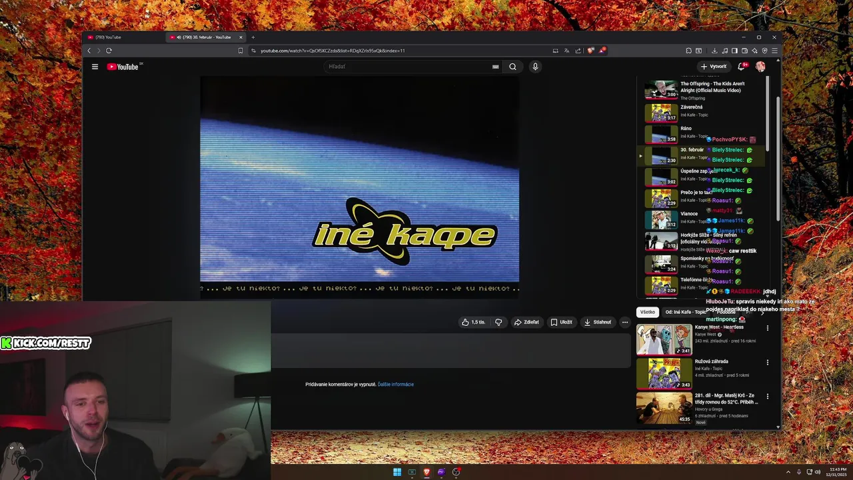Show hidden system tray icons chevron
The height and width of the screenshot is (480, 853).
point(788,472)
